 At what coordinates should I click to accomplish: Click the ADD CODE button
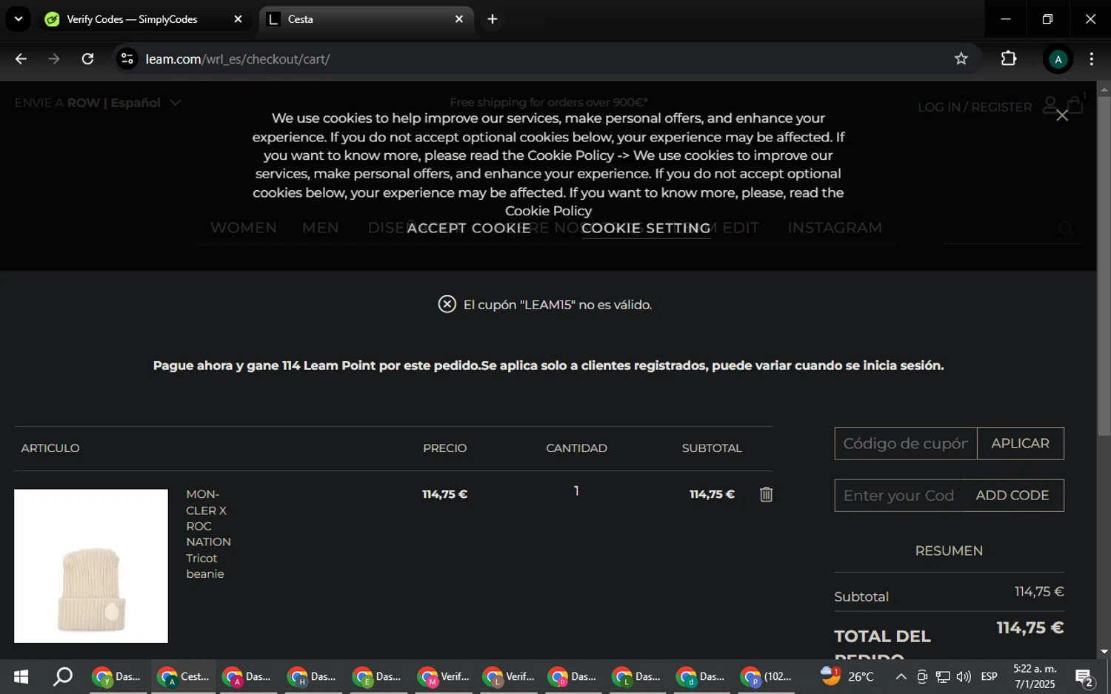[1012, 496]
